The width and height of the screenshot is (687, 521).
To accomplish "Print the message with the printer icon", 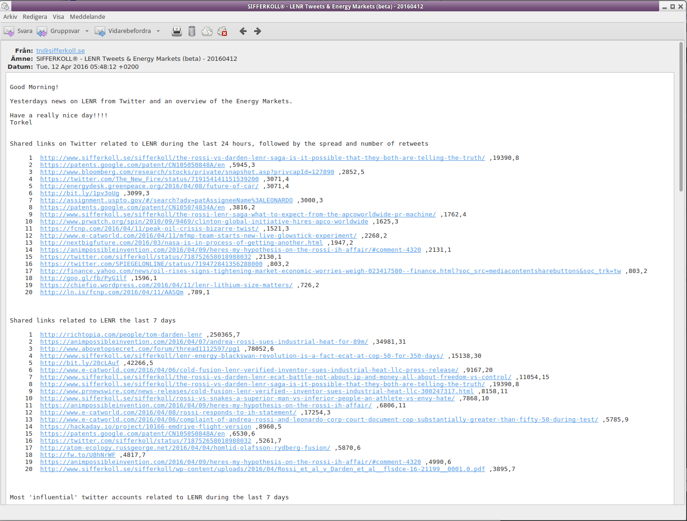I will point(177,31).
